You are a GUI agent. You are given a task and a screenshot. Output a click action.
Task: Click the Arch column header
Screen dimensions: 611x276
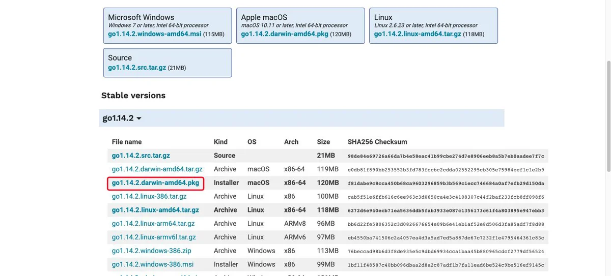click(x=291, y=142)
